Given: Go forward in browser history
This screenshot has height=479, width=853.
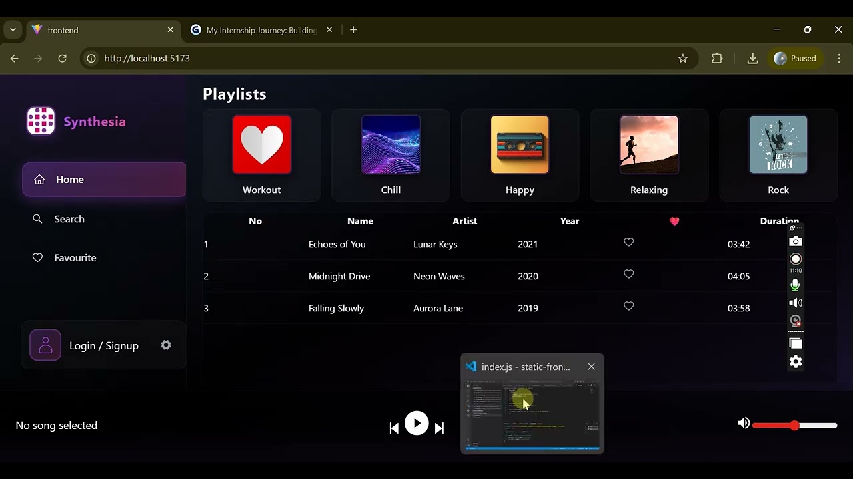Looking at the screenshot, I should [38, 59].
